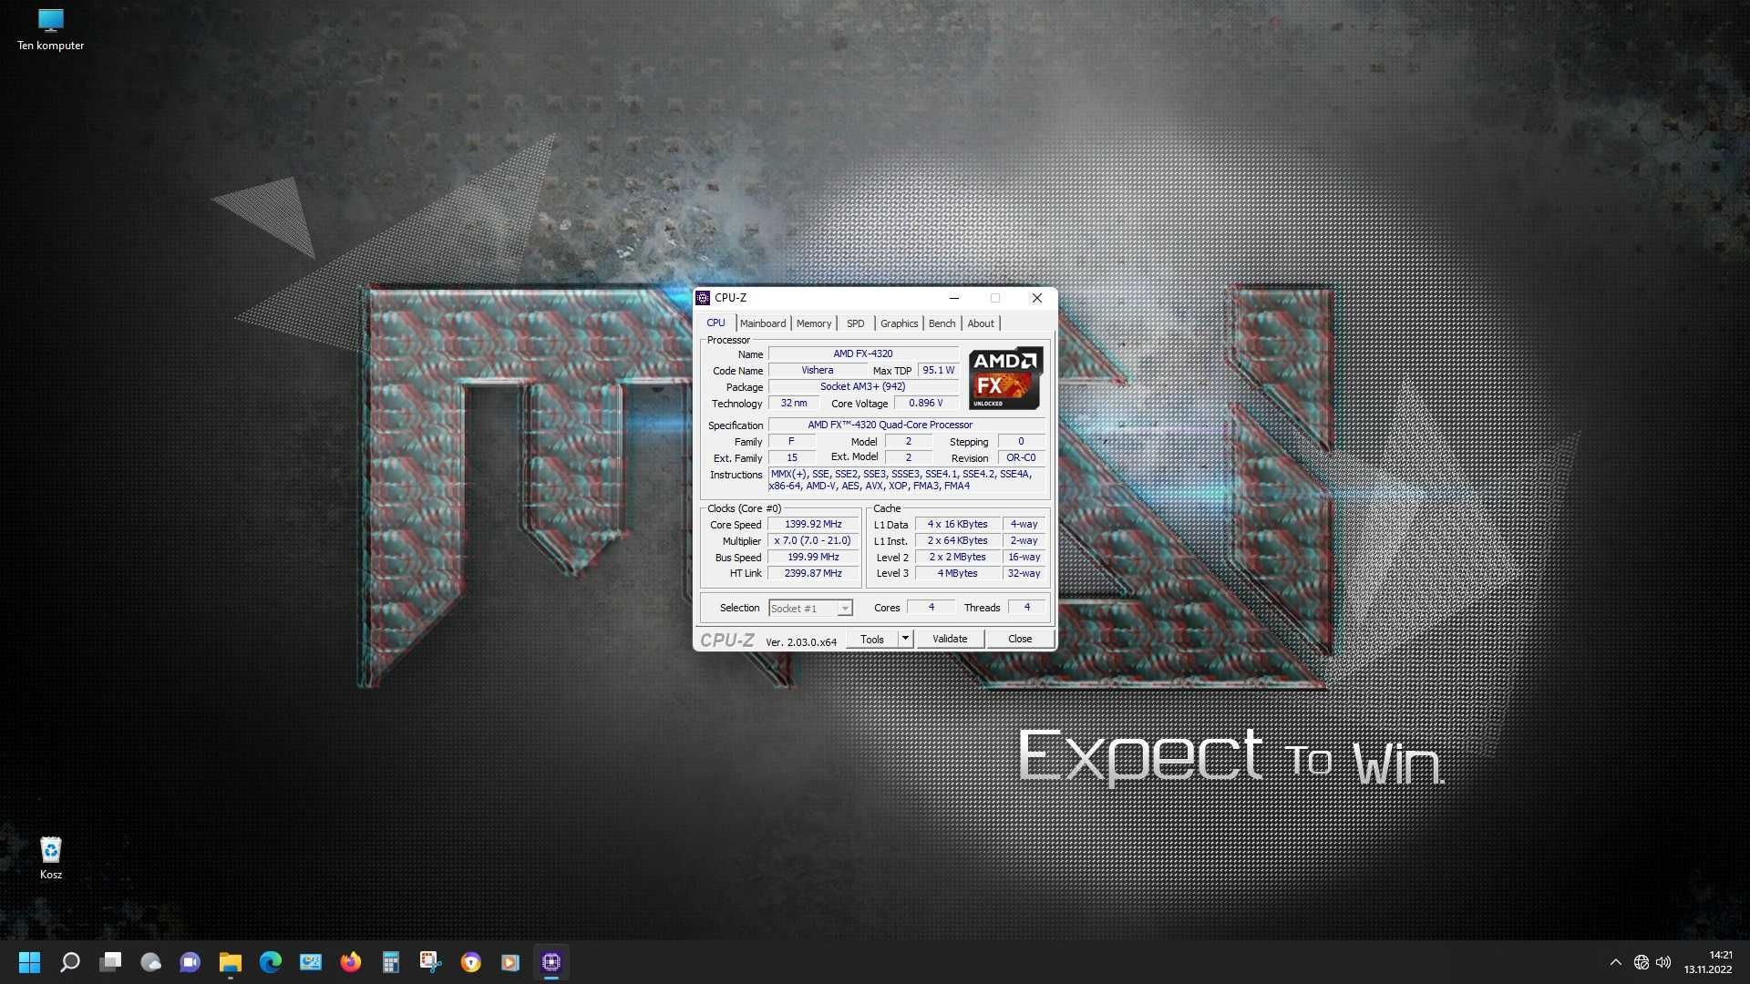Click HT Link value 2399.87 MHz
Viewport: 1750px width, 984px height.
coord(813,574)
